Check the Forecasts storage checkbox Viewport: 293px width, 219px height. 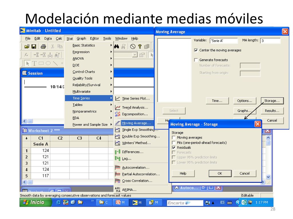(x=174, y=152)
